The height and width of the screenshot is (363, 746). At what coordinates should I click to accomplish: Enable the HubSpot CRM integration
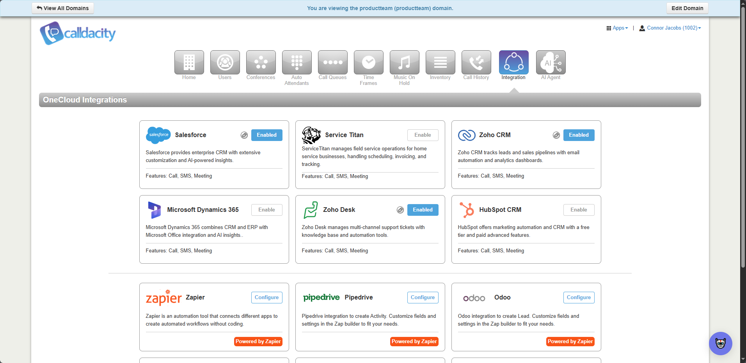coord(579,210)
